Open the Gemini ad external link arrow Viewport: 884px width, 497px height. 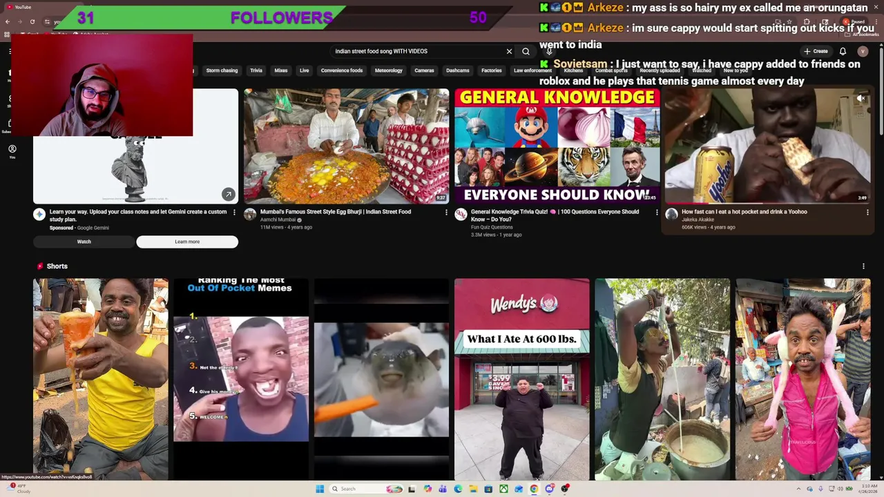(x=228, y=194)
